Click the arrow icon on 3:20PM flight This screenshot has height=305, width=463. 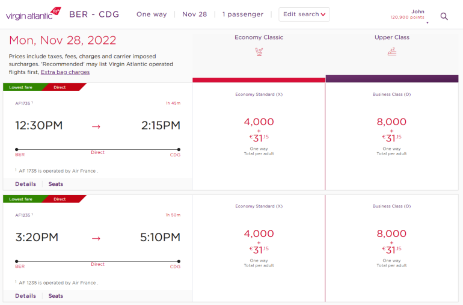point(96,238)
